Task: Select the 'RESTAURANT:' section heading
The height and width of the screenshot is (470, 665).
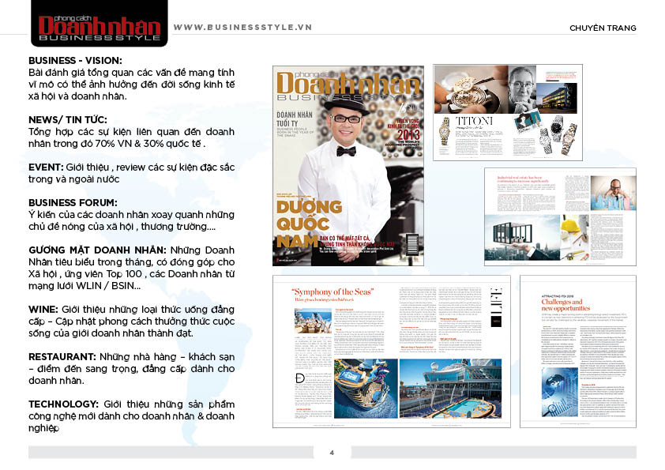Action: (x=62, y=357)
